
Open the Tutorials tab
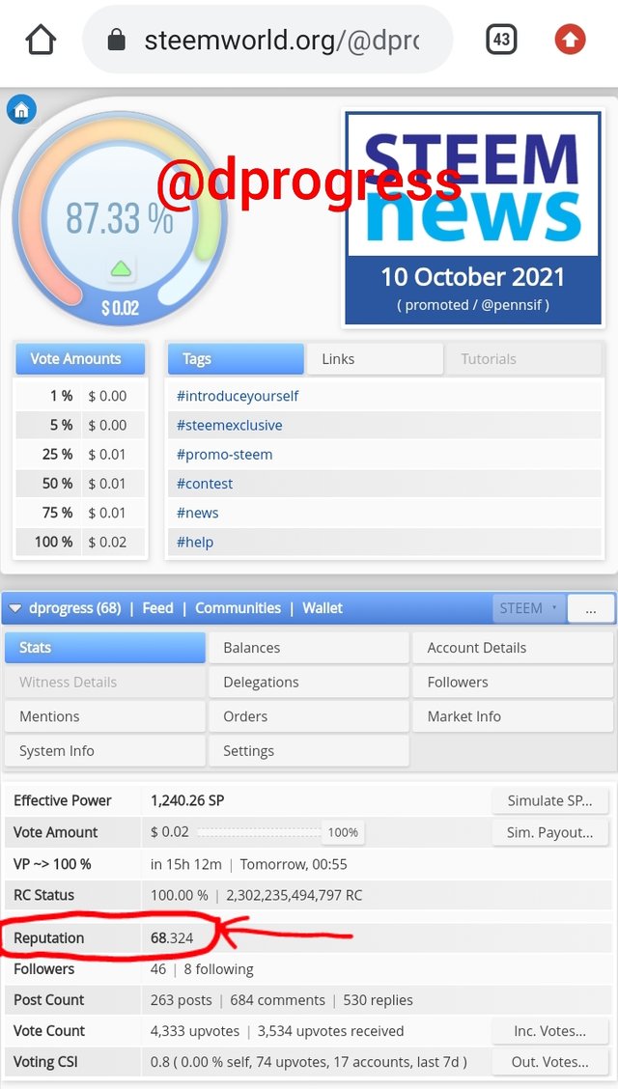(522, 359)
